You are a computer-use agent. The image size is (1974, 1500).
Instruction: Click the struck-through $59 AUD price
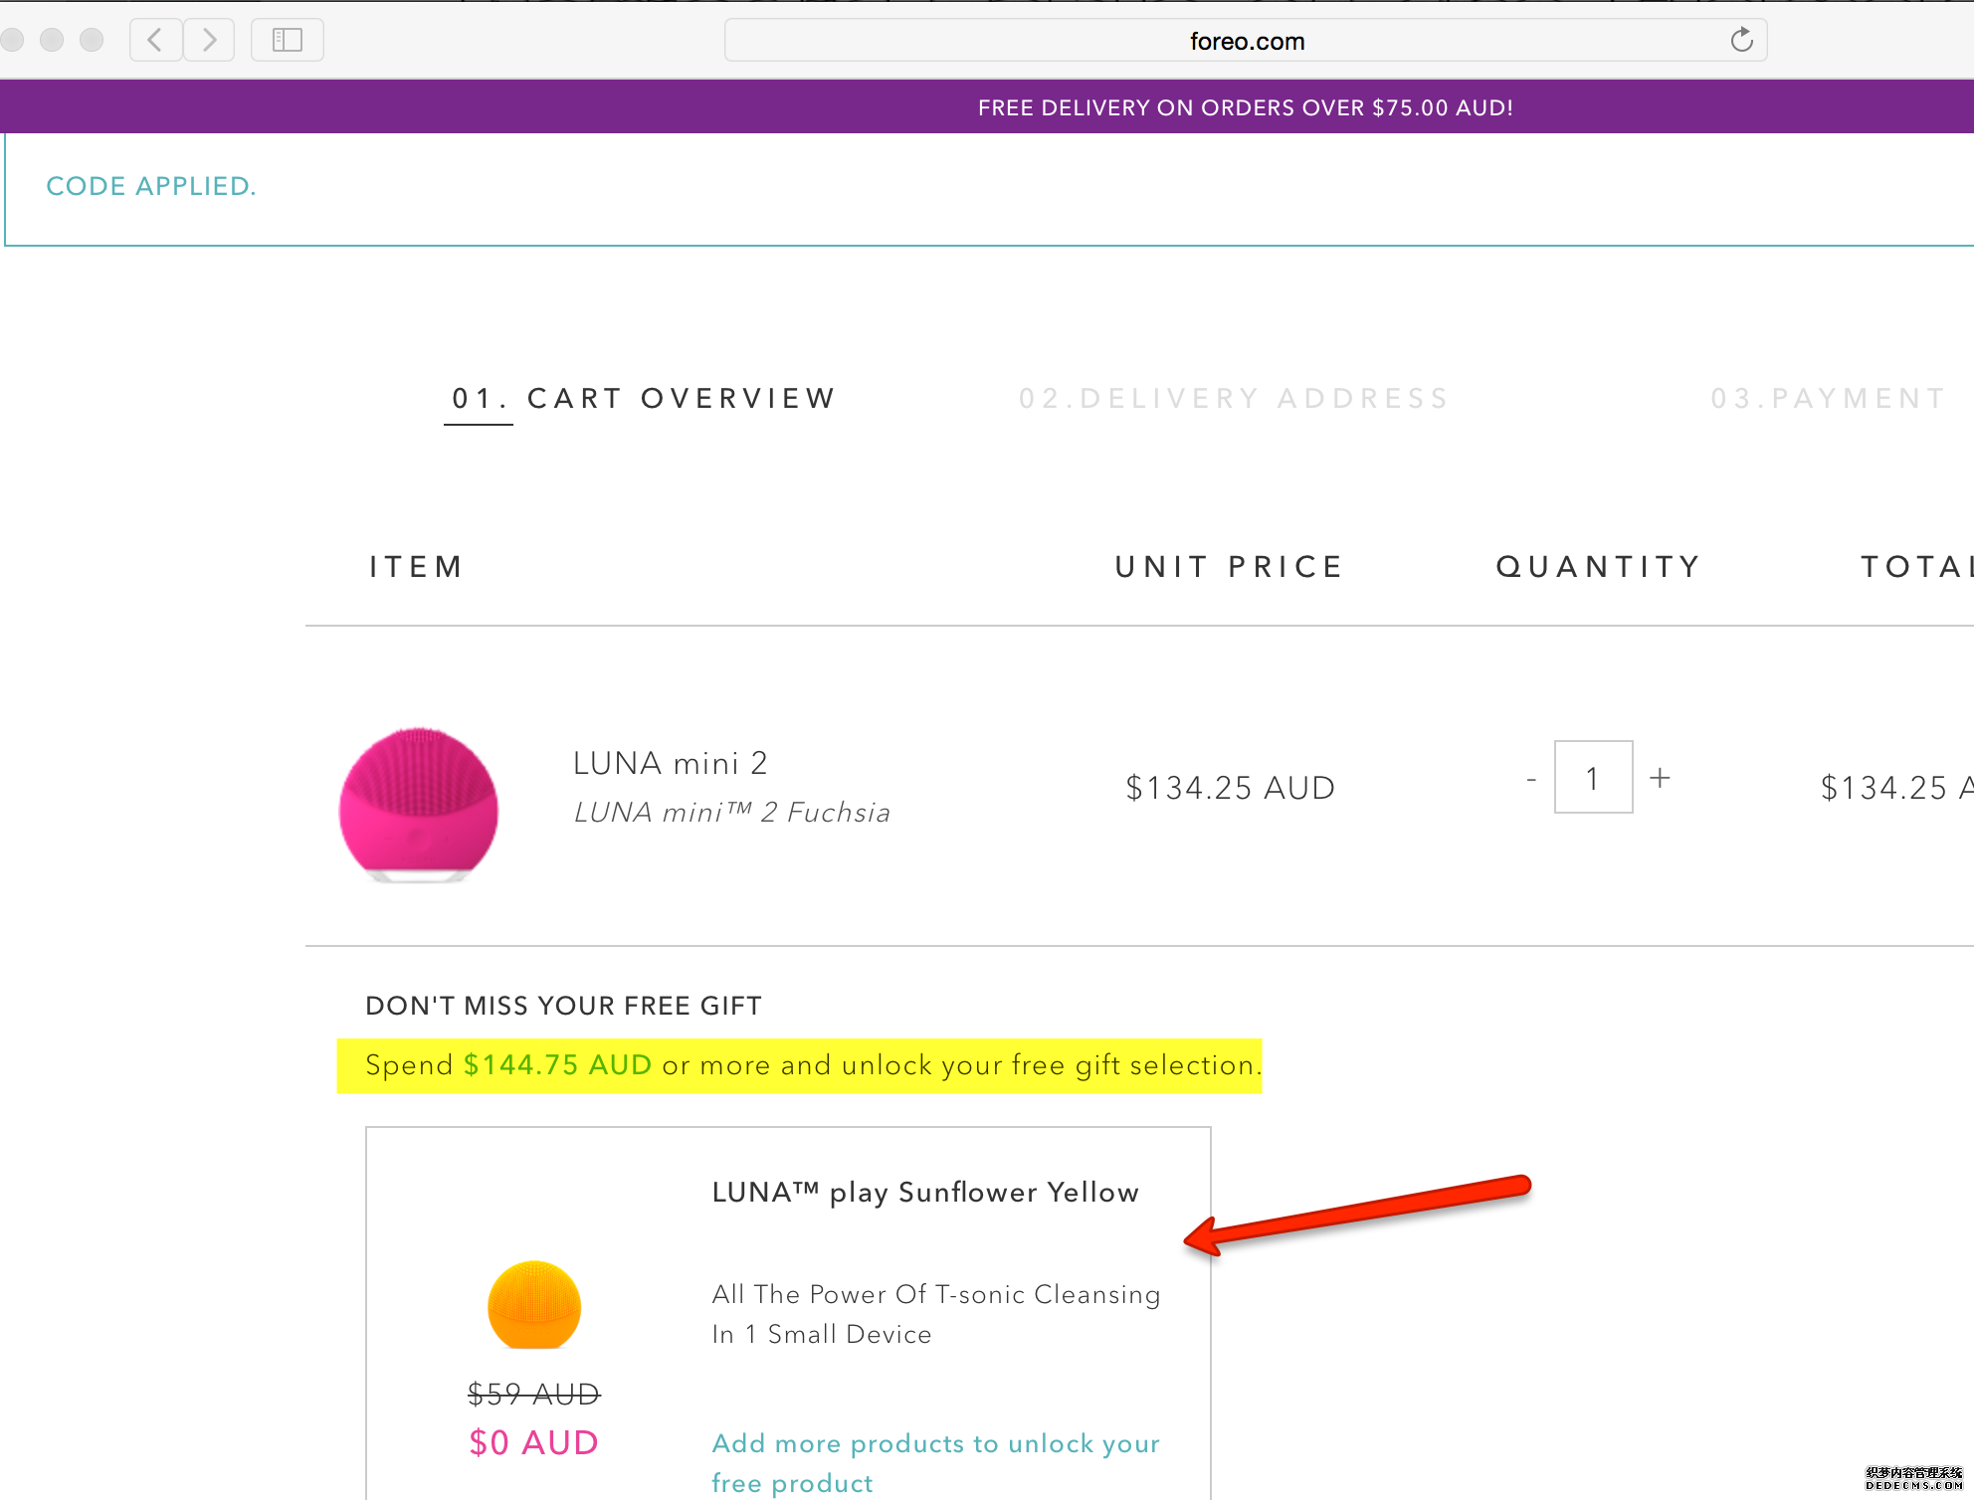(534, 1394)
